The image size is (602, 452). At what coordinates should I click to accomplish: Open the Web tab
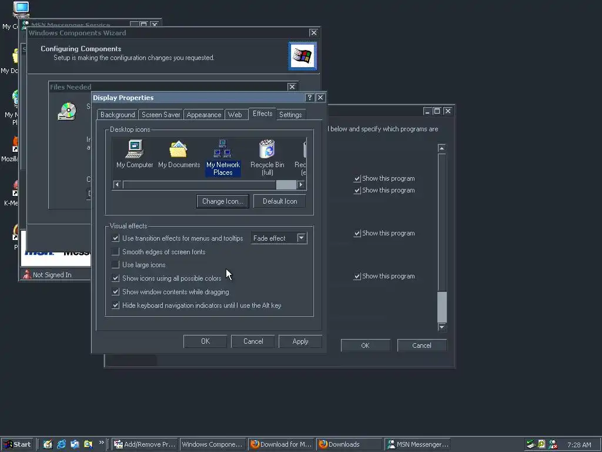[x=235, y=115]
